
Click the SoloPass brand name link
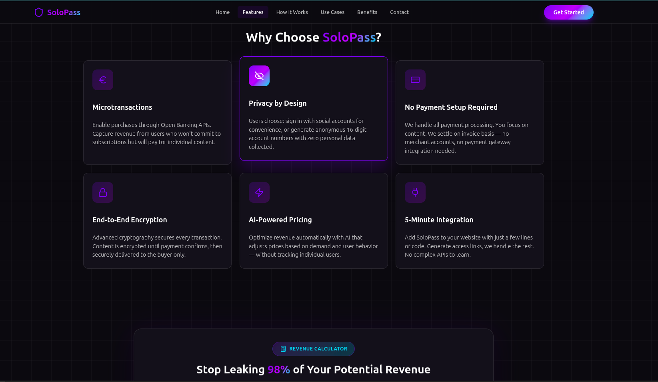click(64, 12)
